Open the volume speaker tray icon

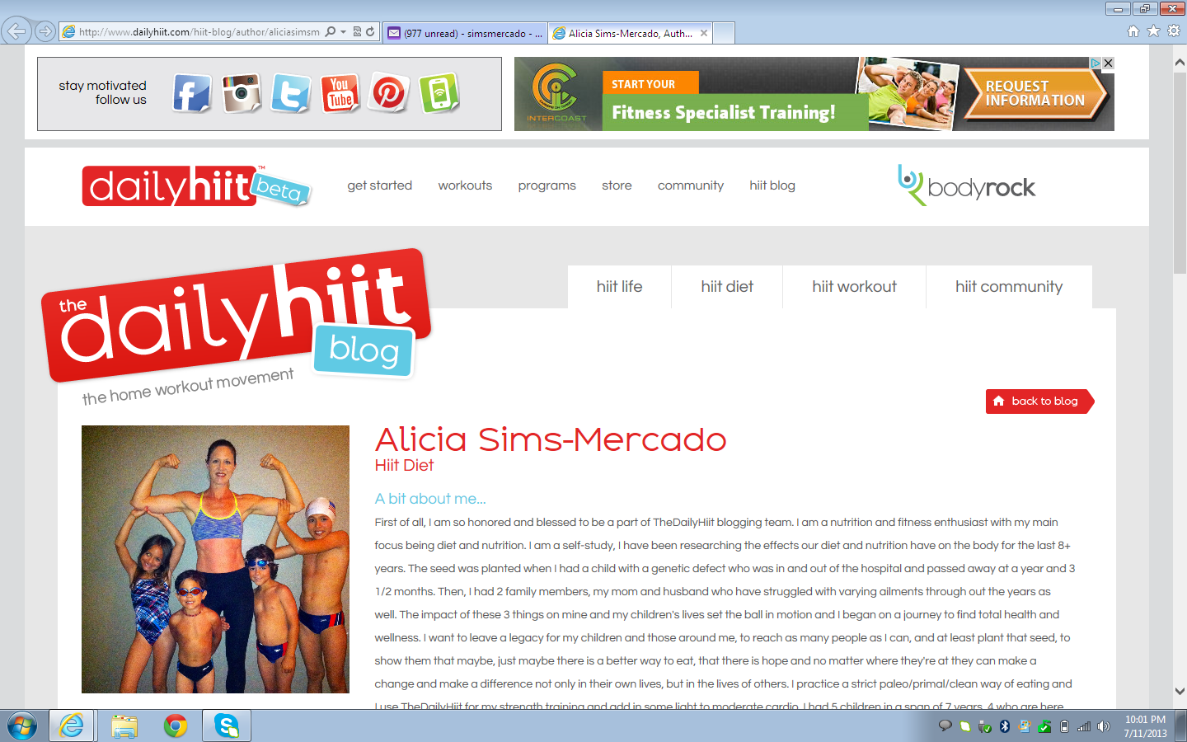click(1104, 726)
